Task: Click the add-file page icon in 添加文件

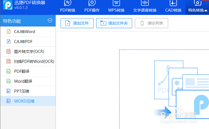Action: click(68, 23)
